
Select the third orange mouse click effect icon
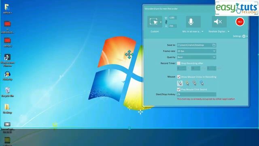195,83
